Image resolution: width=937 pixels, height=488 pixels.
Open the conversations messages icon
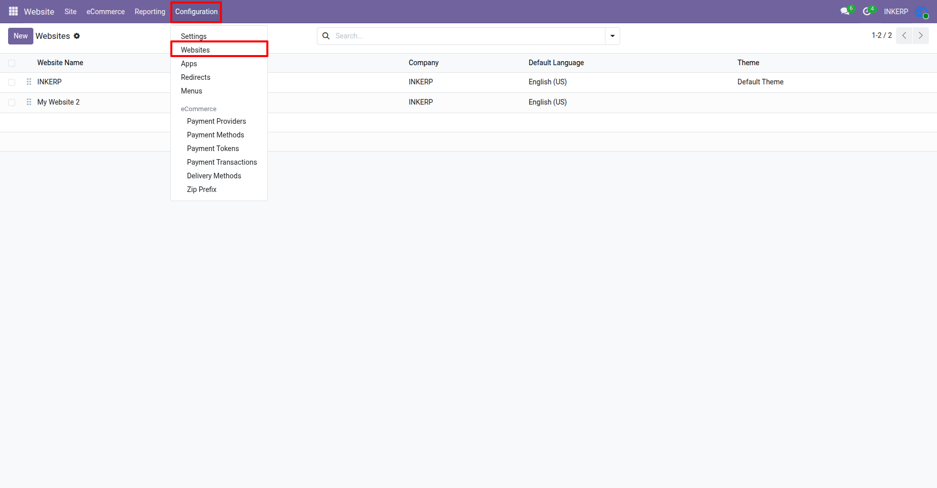pos(846,11)
